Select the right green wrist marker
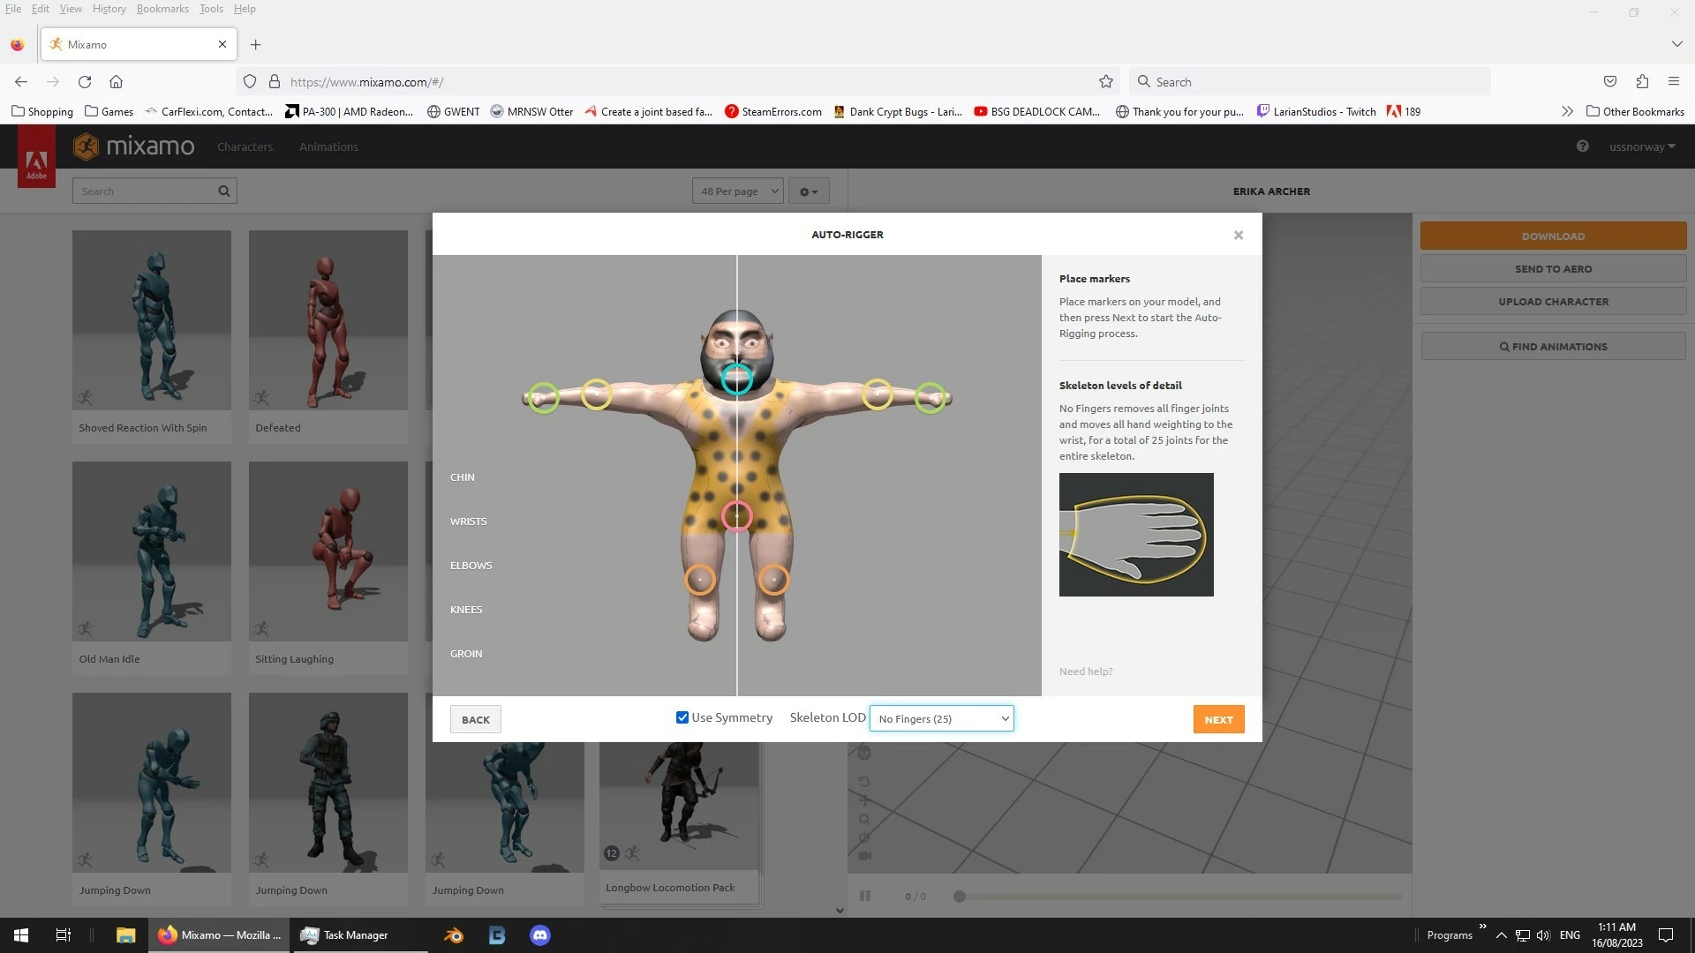 [x=930, y=398]
